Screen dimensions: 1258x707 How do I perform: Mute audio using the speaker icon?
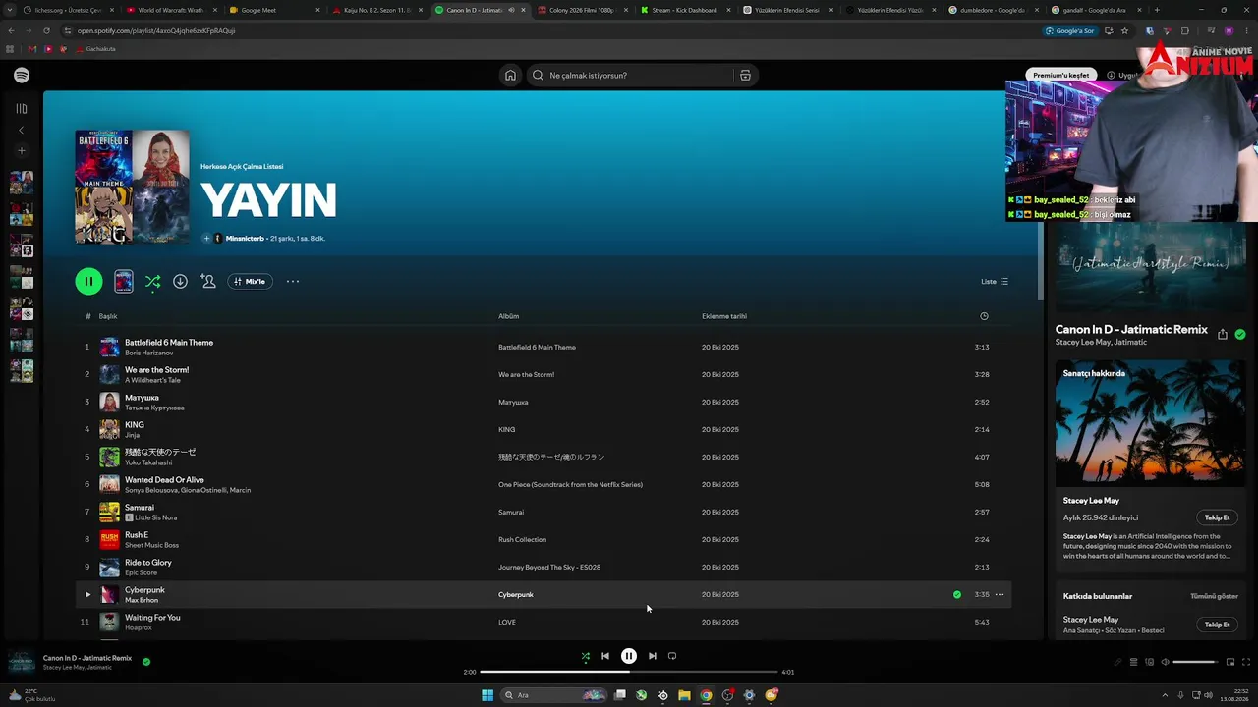click(x=1166, y=662)
